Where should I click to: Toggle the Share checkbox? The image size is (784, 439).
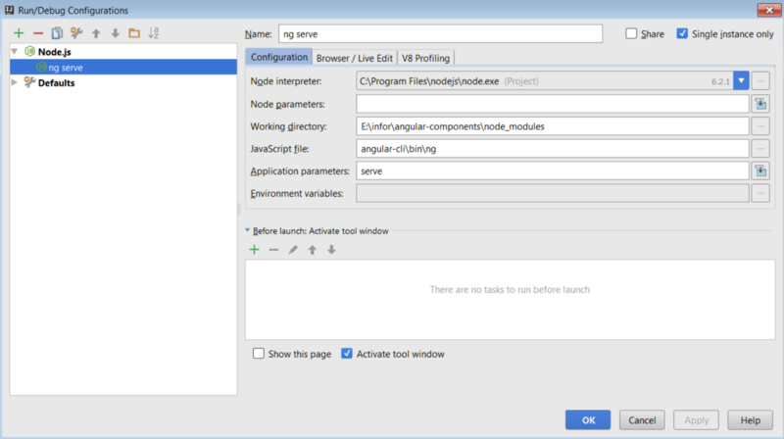pyautogui.click(x=631, y=33)
